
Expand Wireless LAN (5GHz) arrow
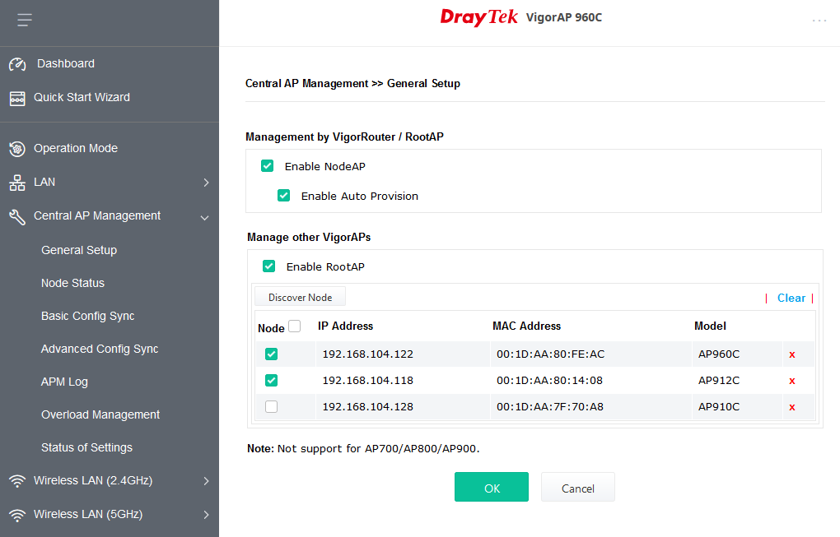[206, 515]
